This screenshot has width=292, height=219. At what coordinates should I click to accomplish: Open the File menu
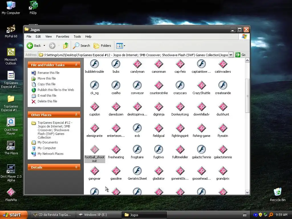coord(29,36)
